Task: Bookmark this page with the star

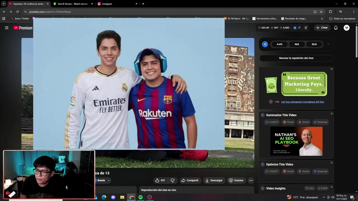Action: (x=321, y=12)
